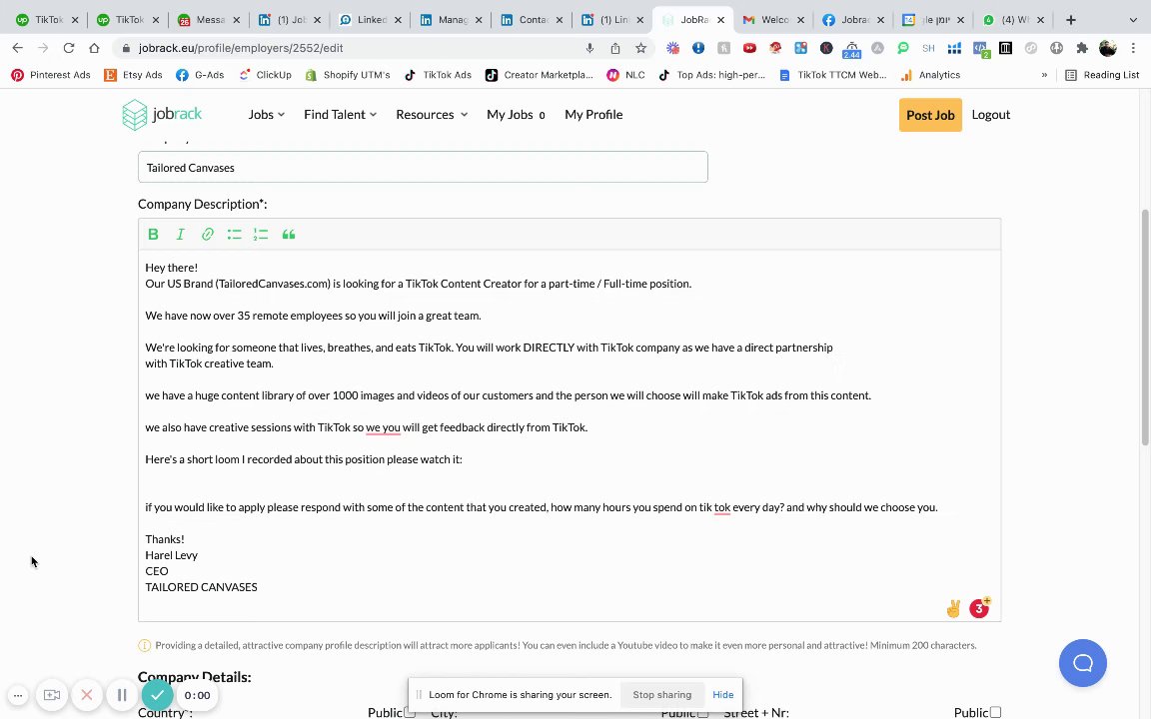This screenshot has height=719, width=1151.
Task: Toggle italic formatting in description editor
Action: click(180, 234)
